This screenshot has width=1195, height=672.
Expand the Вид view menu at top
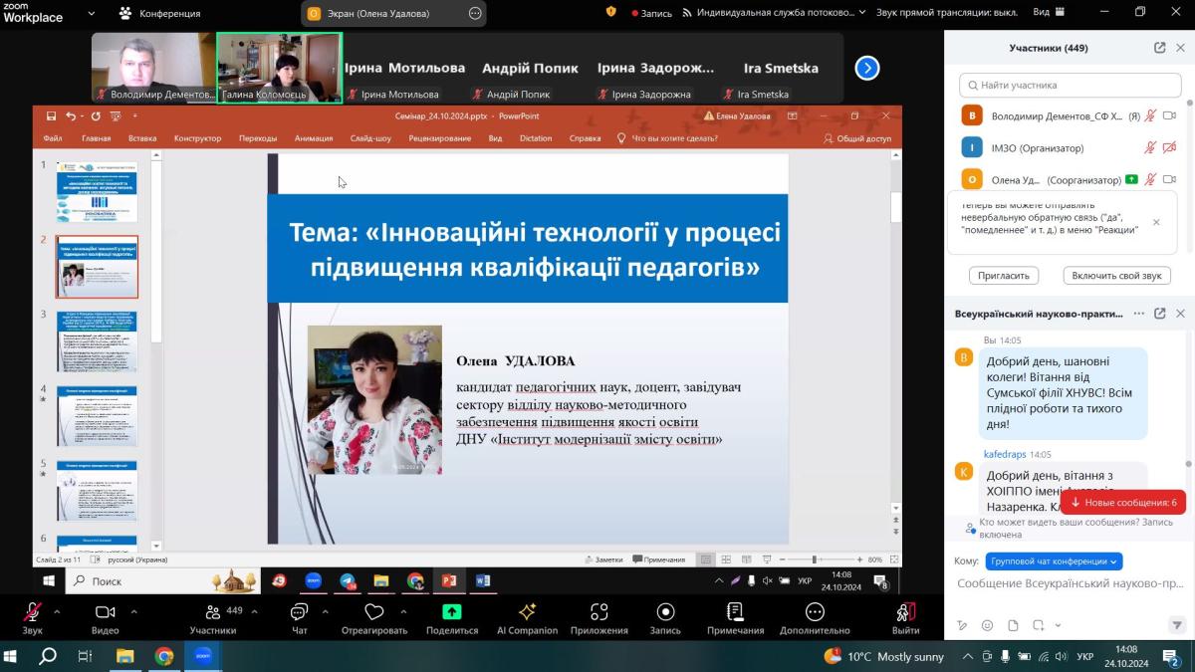pyautogui.click(x=1048, y=13)
